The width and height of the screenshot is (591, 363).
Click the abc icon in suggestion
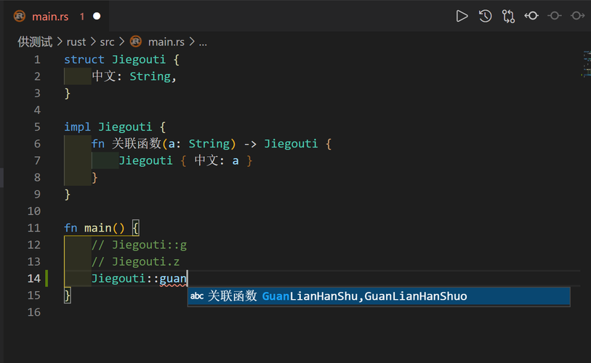click(x=197, y=296)
